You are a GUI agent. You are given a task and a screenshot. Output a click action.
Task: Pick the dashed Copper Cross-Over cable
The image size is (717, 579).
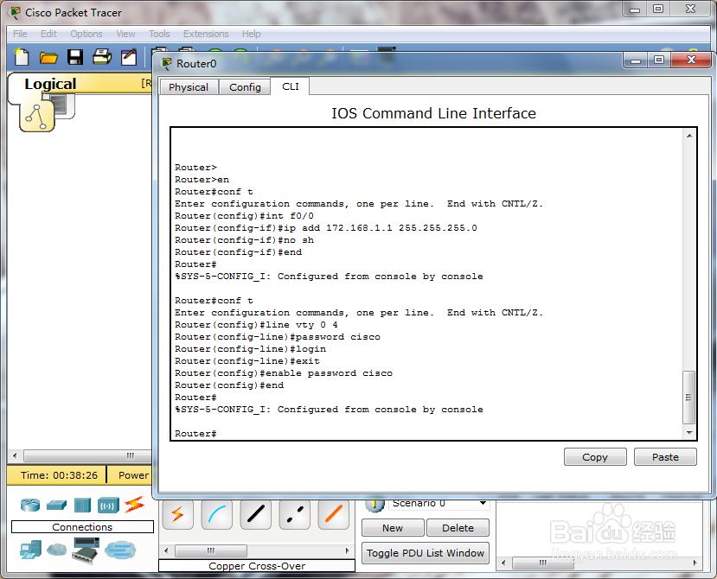(294, 514)
